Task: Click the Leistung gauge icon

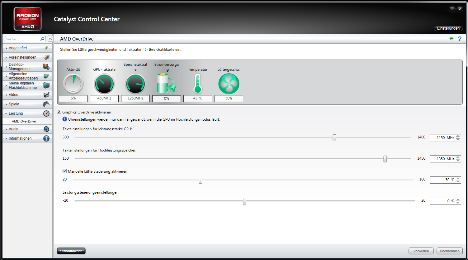Action: coord(46,113)
